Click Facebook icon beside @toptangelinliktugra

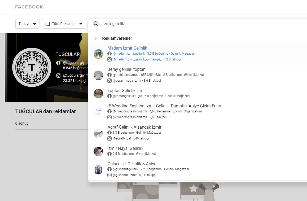point(109,96)
